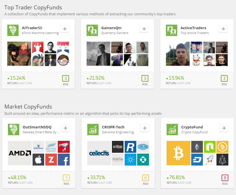
Task: Open the Stellar rocket logo tile
Action: click(210, 160)
